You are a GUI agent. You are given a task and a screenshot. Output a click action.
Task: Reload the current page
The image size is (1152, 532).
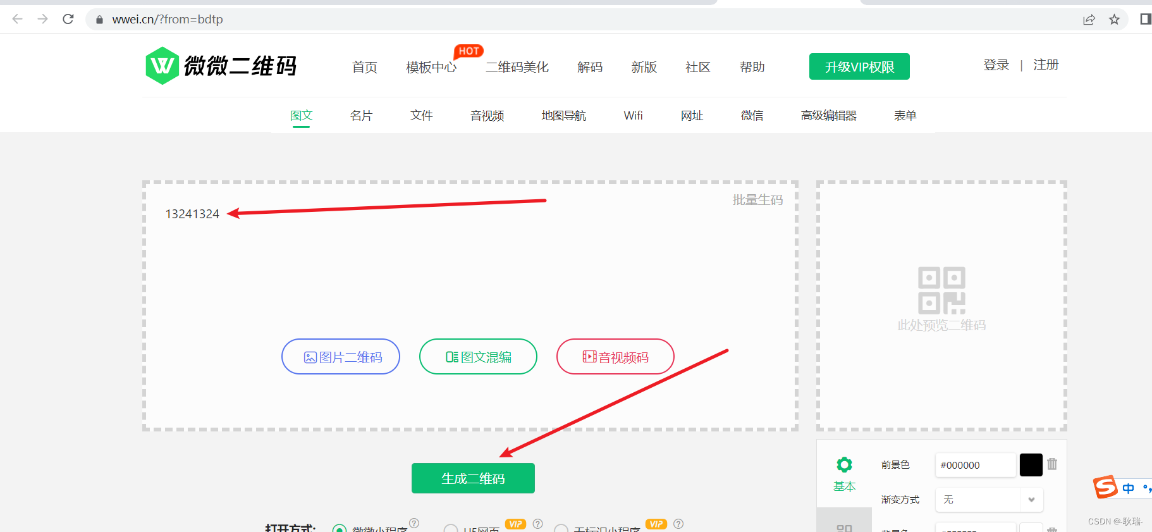(x=68, y=19)
